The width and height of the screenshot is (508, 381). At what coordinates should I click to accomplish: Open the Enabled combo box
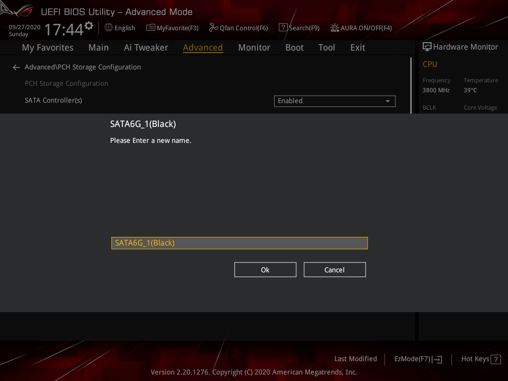(x=335, y=101)
